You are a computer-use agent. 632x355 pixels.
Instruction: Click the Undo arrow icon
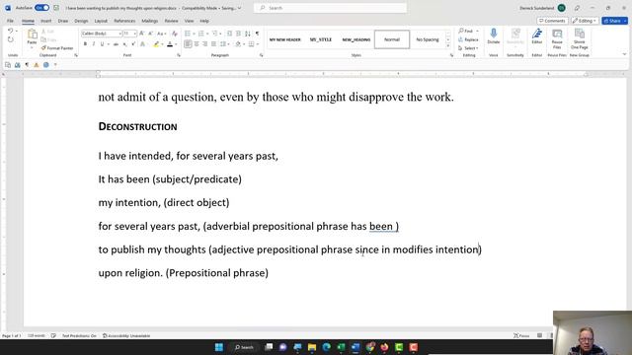11,31
